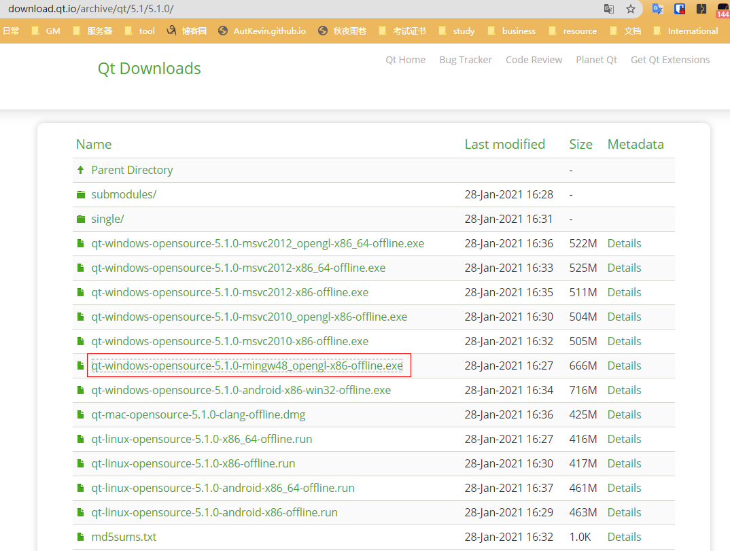
Task: Open Details for the 666M mingw48 file
Action: tap(625, 366)
